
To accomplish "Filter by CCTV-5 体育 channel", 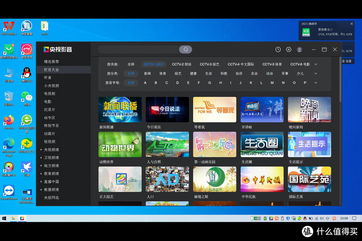I will point(272,64).
